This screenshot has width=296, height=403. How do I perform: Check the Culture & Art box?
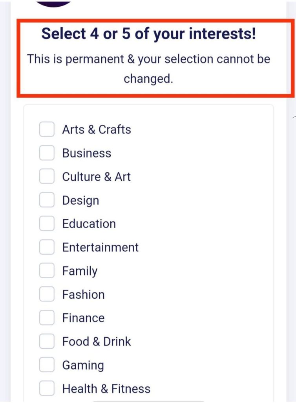47,177
